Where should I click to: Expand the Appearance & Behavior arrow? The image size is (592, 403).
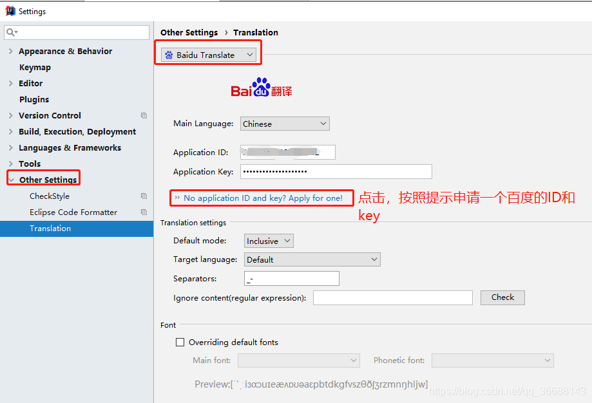coord(10,51)
